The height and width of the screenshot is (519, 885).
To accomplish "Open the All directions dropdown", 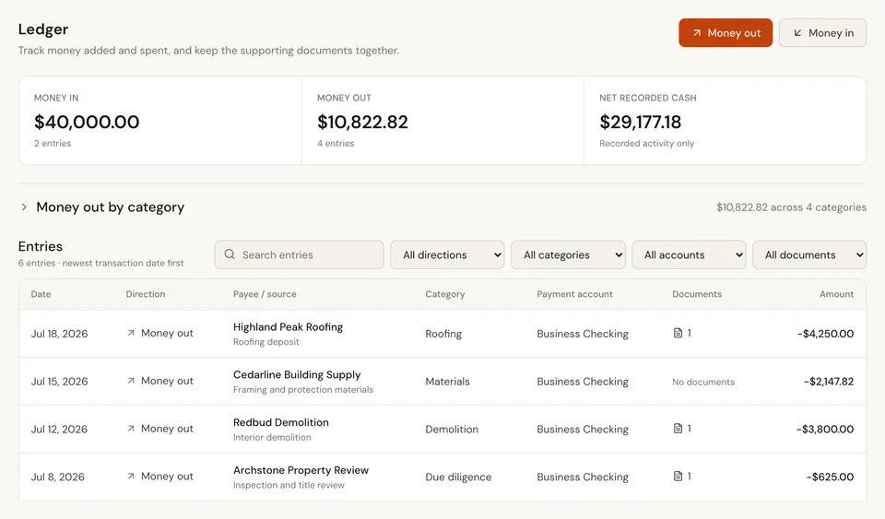I will coord(447,255).
